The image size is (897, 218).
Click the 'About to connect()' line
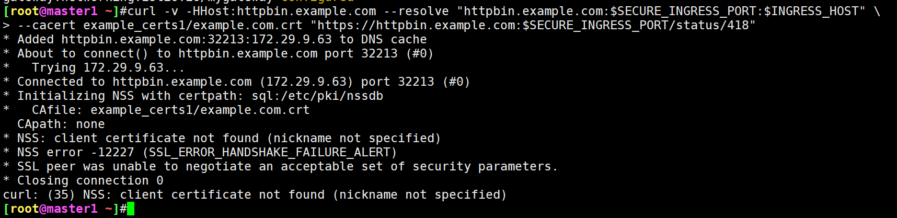coord(218,53)
